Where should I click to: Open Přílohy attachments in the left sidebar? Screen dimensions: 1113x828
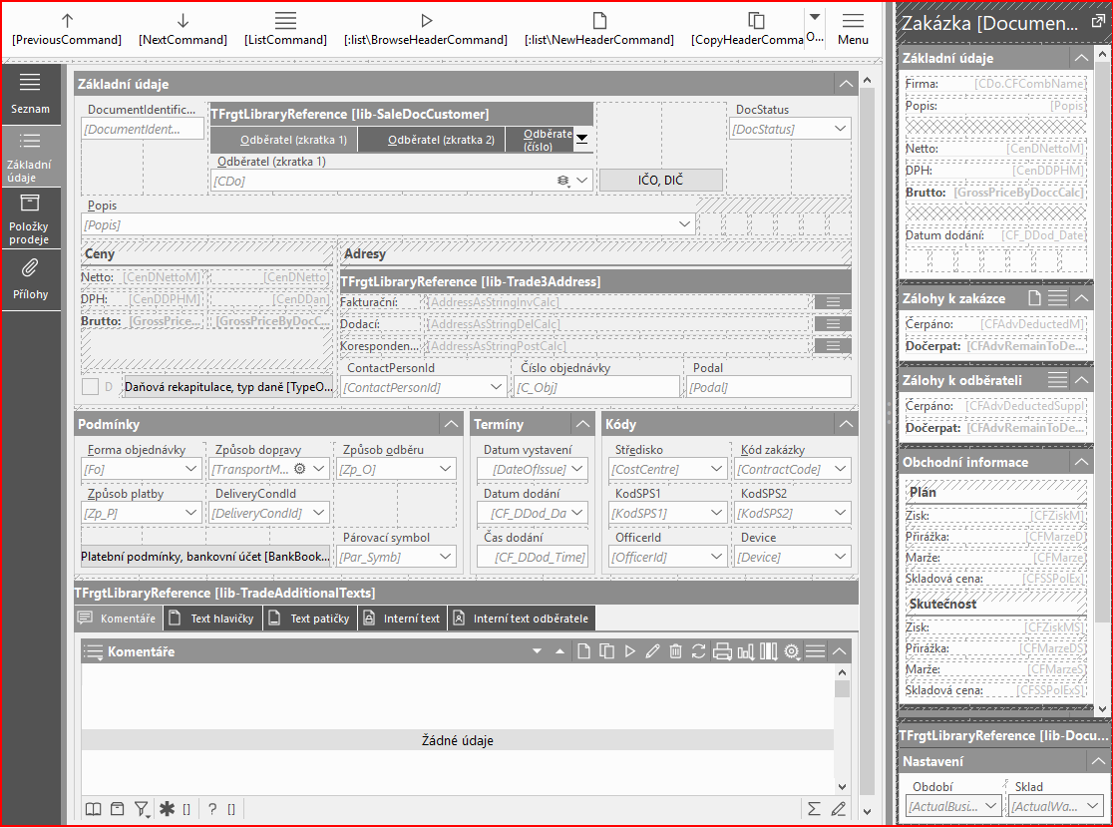(x=30, y=277)
